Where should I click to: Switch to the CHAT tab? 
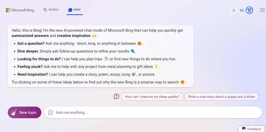pyautogui.click(x=74, y=10)
